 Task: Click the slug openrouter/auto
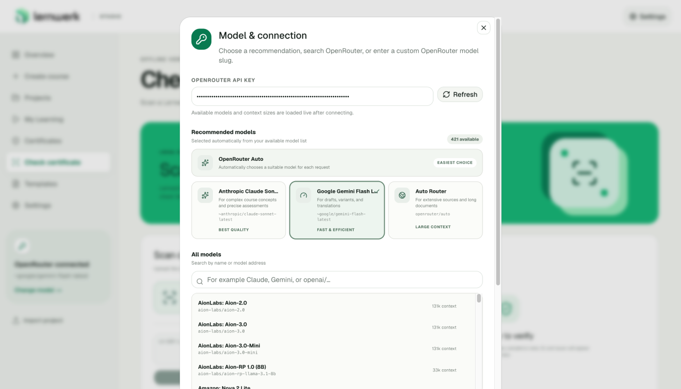click(x=433, y=214)
